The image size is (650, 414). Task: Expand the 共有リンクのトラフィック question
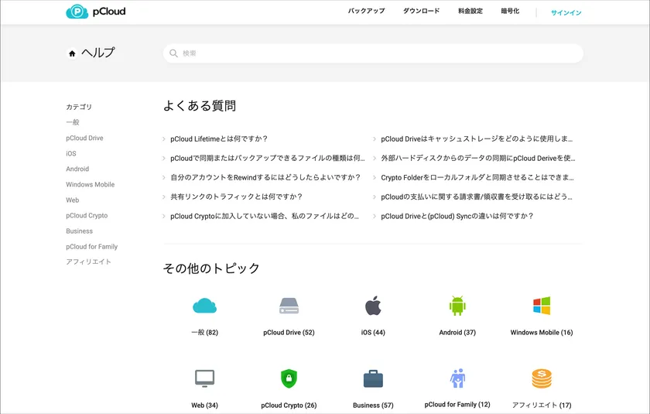[x=236, y=197]
